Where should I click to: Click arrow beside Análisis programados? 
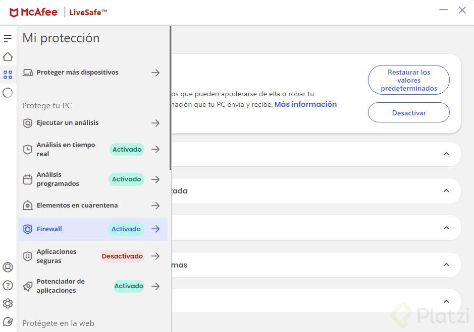[155, 179]
